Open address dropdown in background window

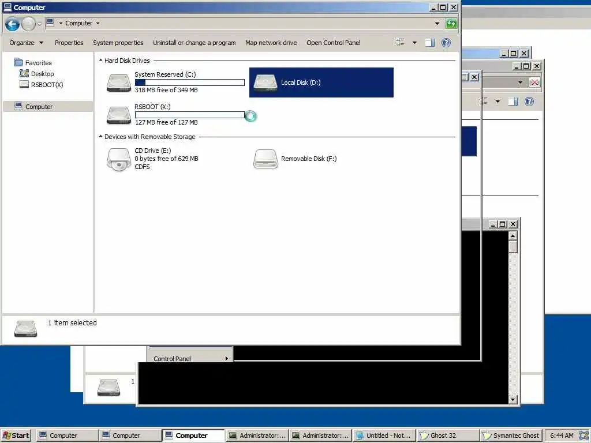click(520, 82)
